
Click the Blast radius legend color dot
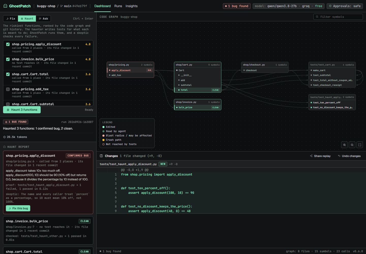[x=103, y=136]
